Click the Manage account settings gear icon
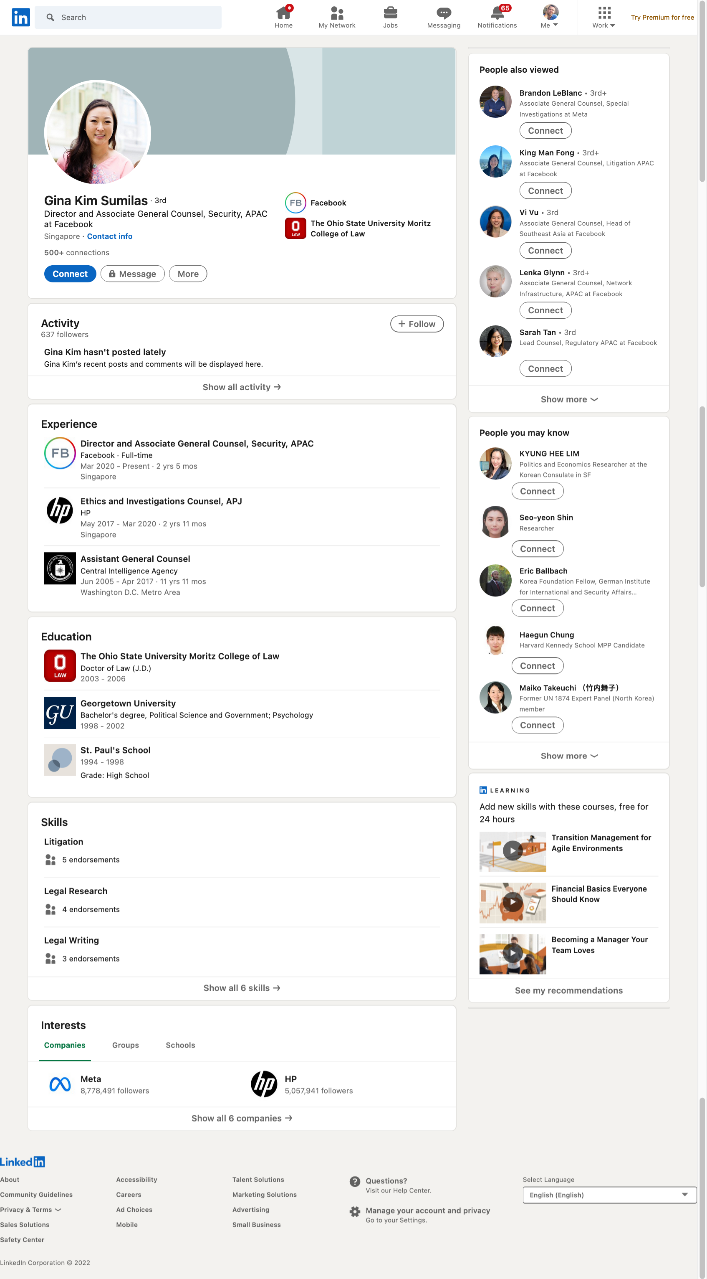 pyautogui.click(x=355, y=1212)
